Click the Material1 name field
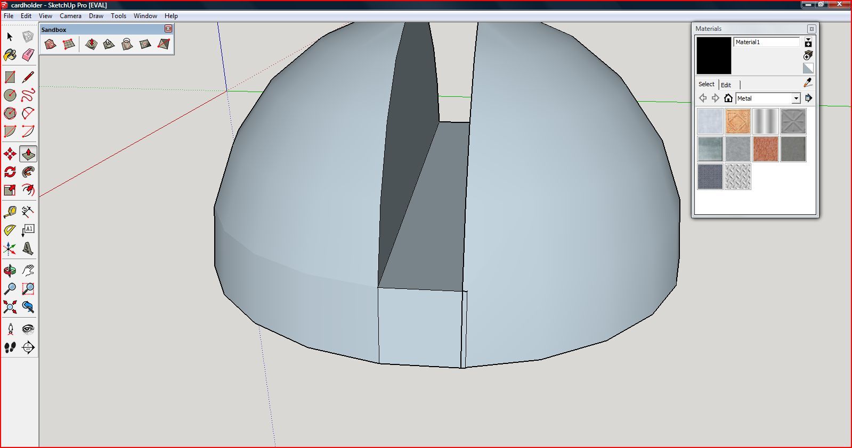Screen dimensions: 852x448 (x=767, y=42)
